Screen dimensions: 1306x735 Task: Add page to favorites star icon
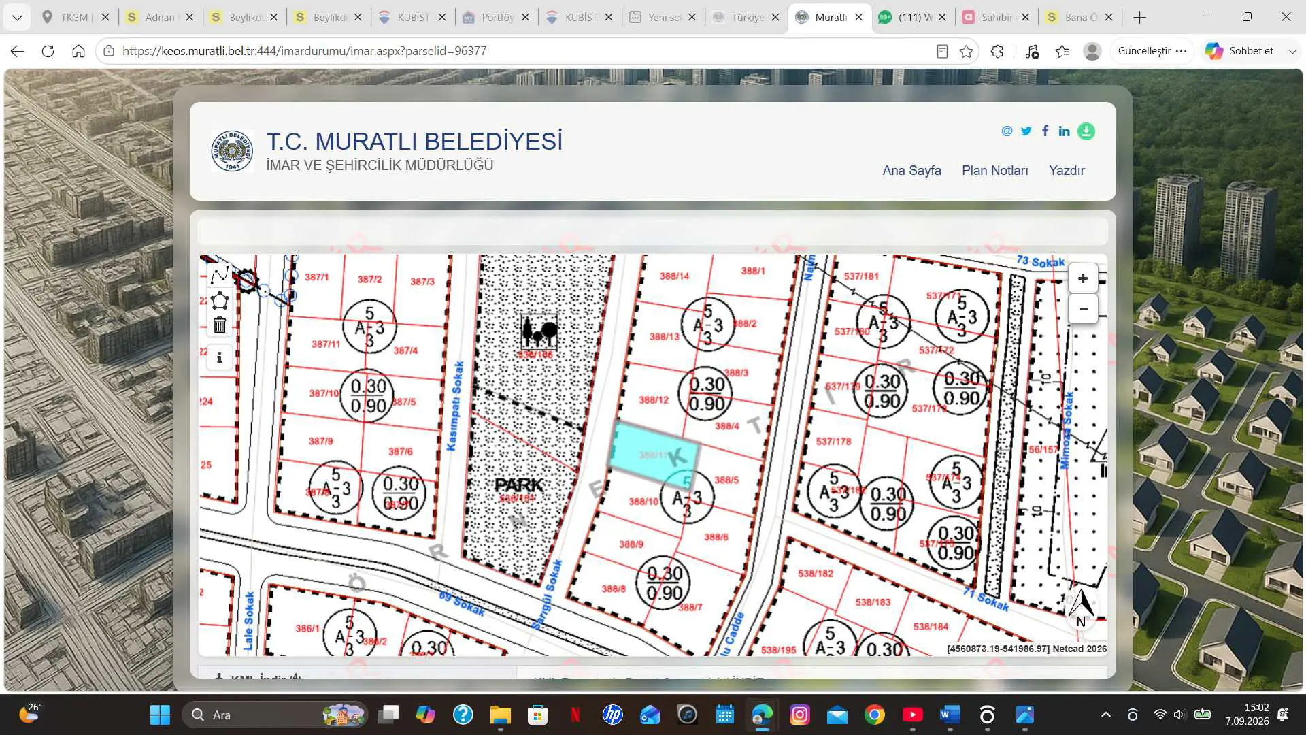tap(966, 51)
